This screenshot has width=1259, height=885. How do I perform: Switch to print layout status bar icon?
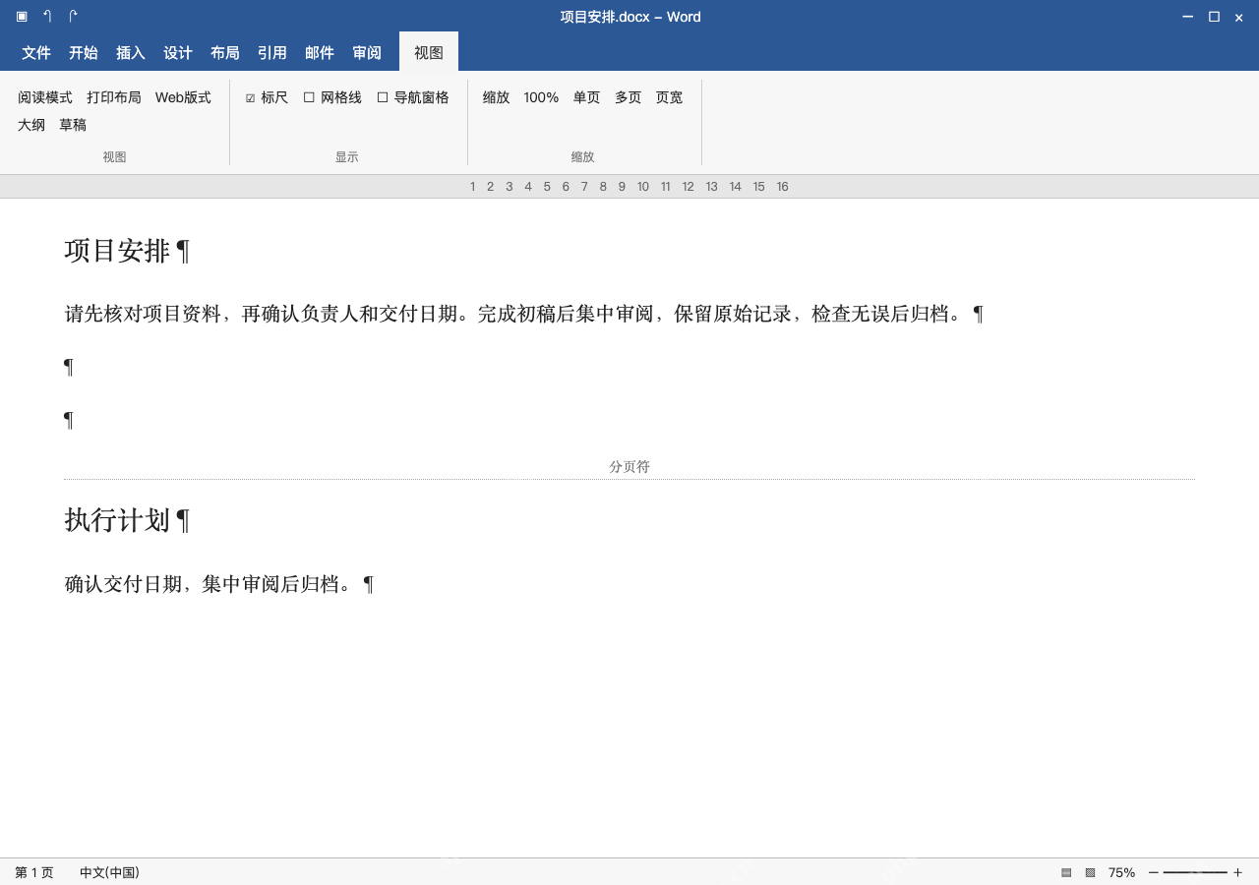(1066, 872)
